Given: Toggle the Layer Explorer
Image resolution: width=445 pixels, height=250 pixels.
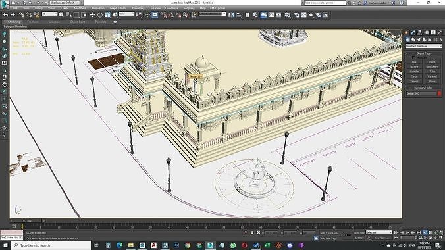Looking at the screenshot, I should (255, 14).
